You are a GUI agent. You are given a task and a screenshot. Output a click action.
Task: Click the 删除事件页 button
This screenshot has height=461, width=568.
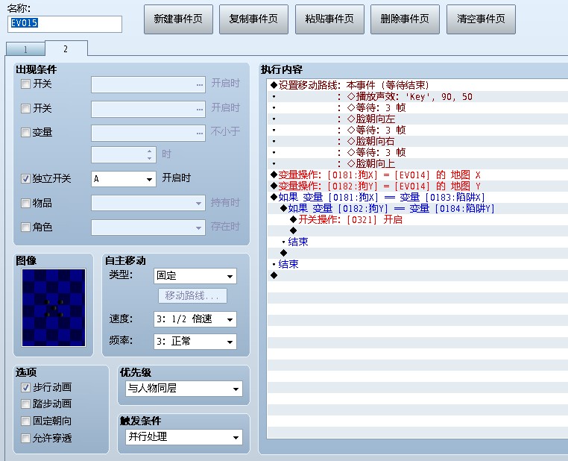click(405, 19)
